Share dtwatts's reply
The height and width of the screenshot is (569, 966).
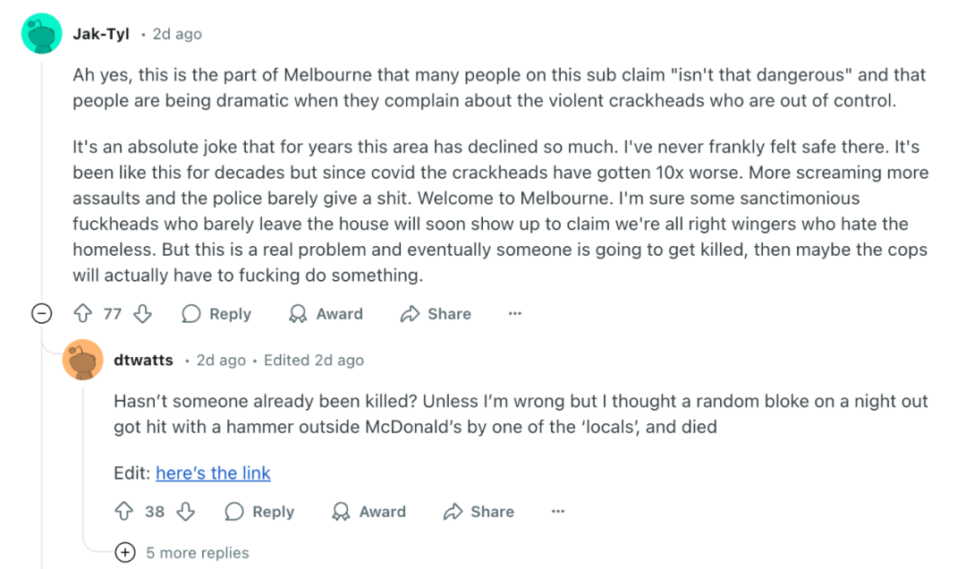pos(479,512)
